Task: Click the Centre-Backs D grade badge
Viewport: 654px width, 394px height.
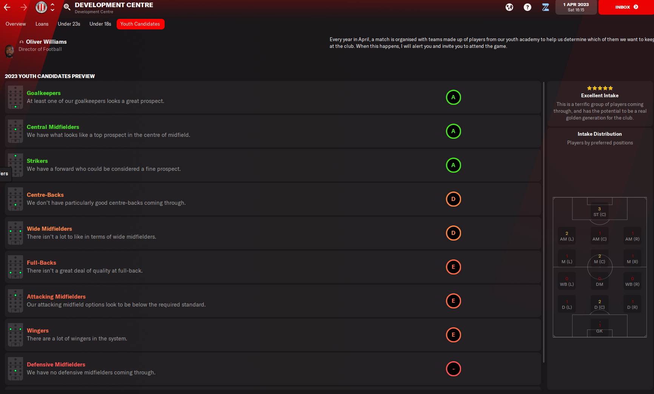Action: point(453,199)
